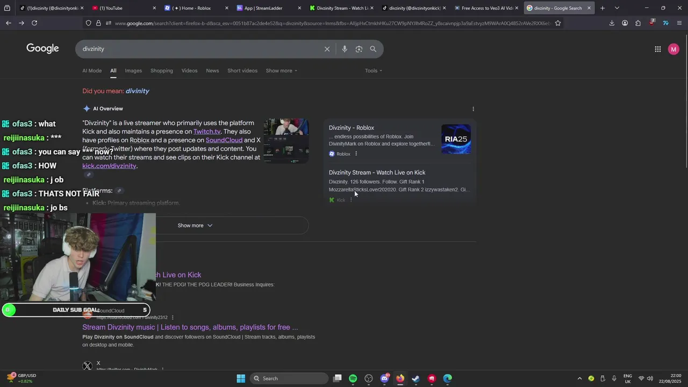
Task: Select the Short videos filter
Action: 242,70
